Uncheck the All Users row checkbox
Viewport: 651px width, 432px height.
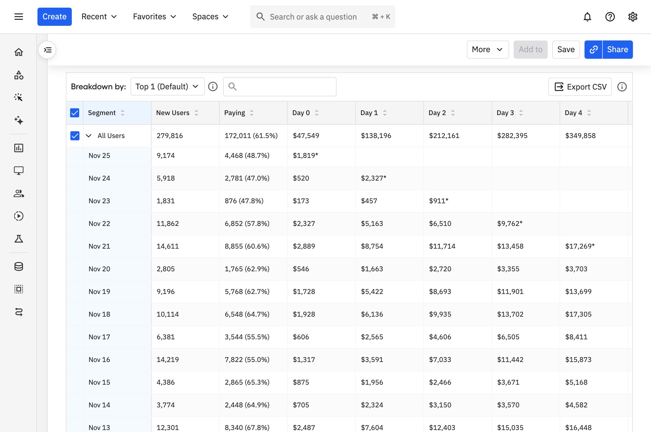pyautogui.click(x=75, y=136)
